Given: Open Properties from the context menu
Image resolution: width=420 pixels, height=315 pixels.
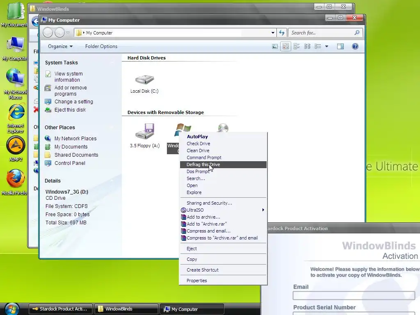Looking at the screenshot, I should 223,281.
